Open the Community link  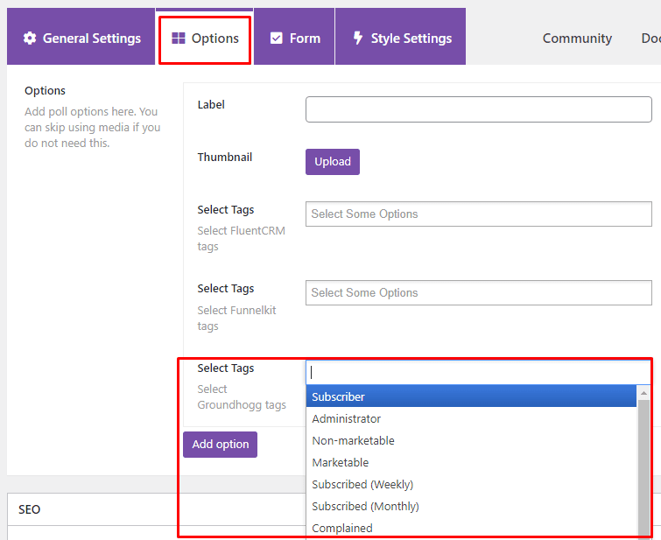coord(577,39)
